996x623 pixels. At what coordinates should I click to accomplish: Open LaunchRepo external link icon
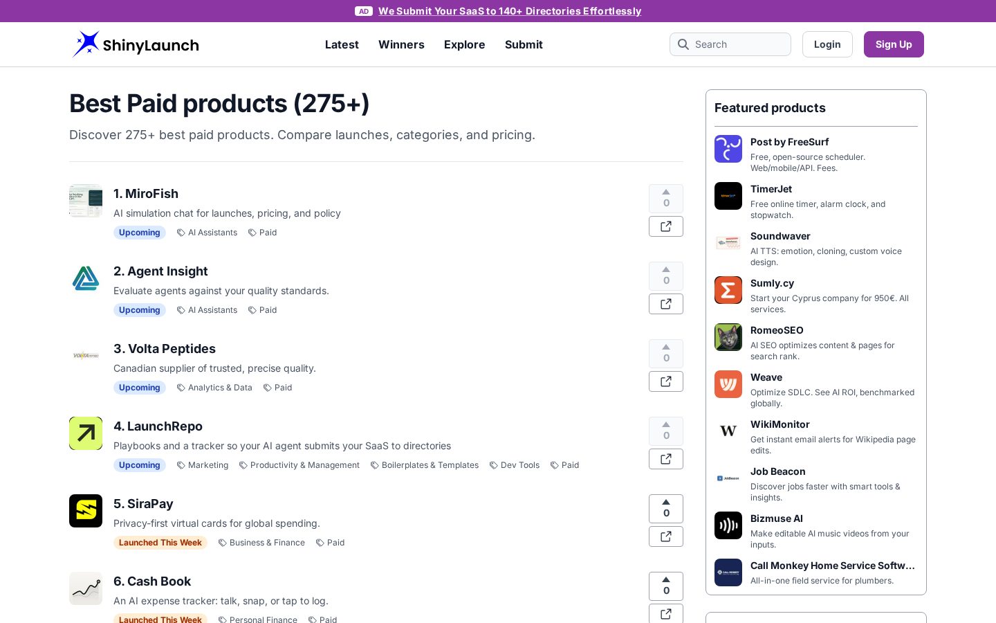point(666,459)
